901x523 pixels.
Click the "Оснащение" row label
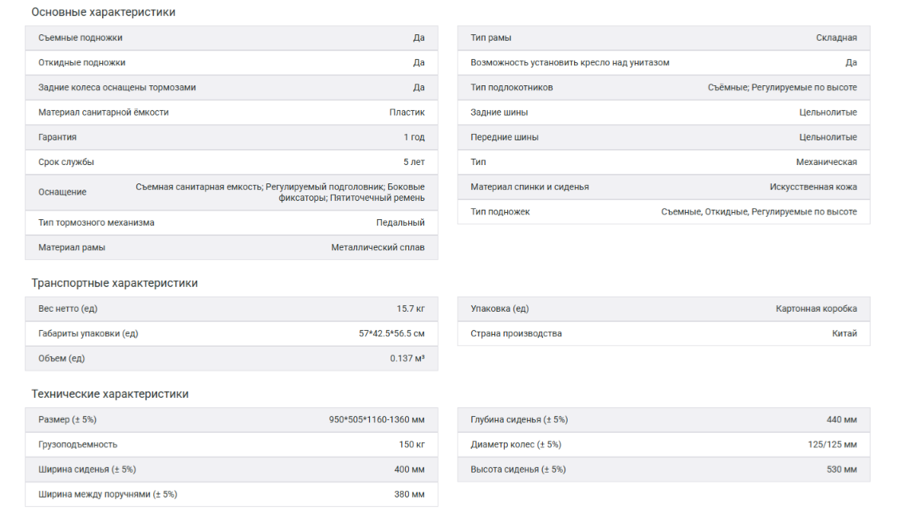[x=62, y=192]
